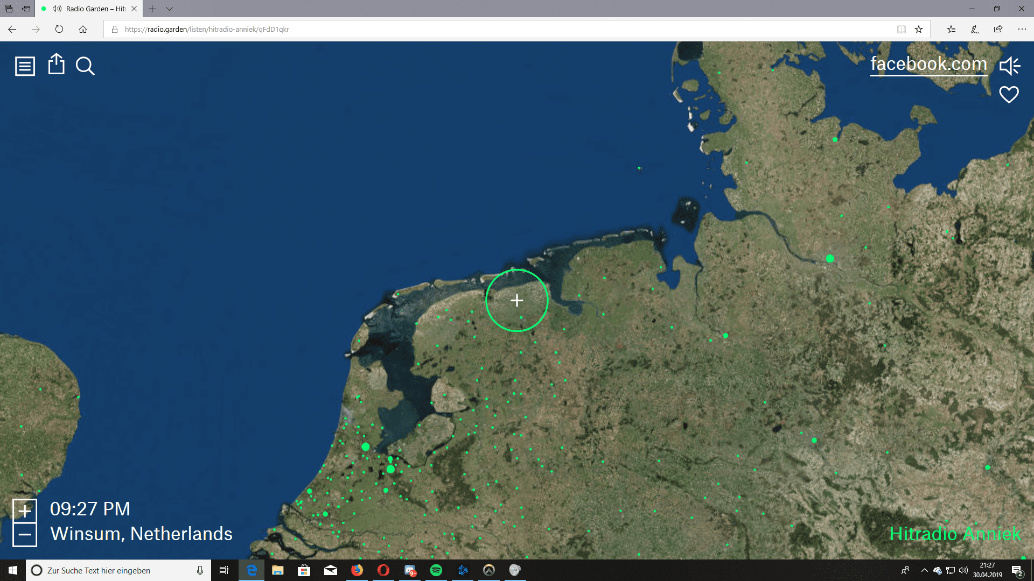Show tab previews chevron
The height and width of the screenshot is (581, 1034).
pos(169,9)
